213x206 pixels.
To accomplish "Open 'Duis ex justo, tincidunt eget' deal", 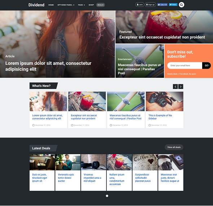I will pos(39,178).
